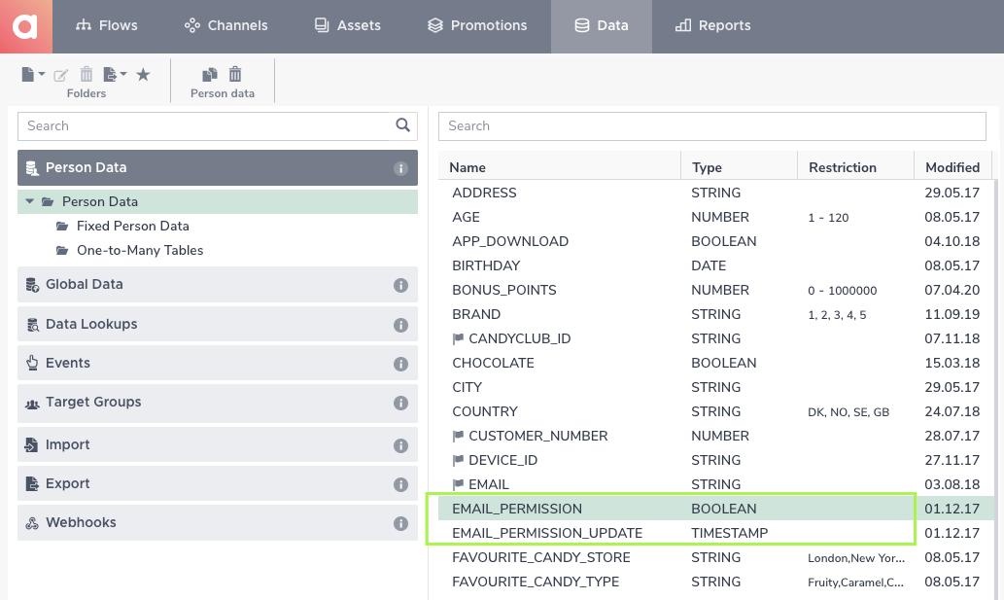Select the FAVOURITE_CANDY_STORE row
This screenshot has height=600, width=1004.
coord(716,558)
